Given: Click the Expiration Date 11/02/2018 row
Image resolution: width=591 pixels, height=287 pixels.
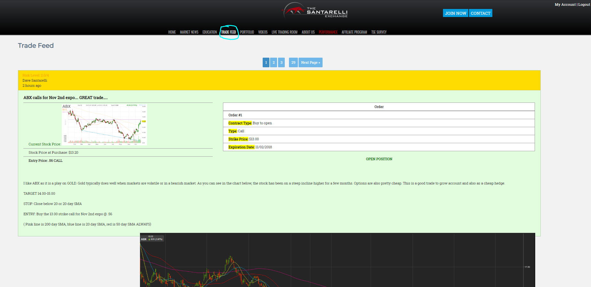Looking at the screenshot, I should (x=379, y=147).
